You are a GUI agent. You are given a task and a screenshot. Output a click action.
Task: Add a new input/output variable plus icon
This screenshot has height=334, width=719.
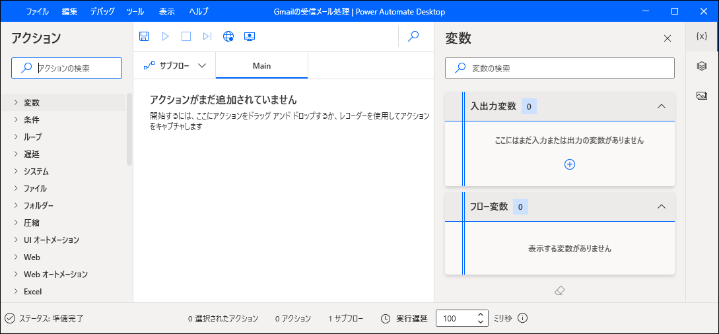coord(570,164)
